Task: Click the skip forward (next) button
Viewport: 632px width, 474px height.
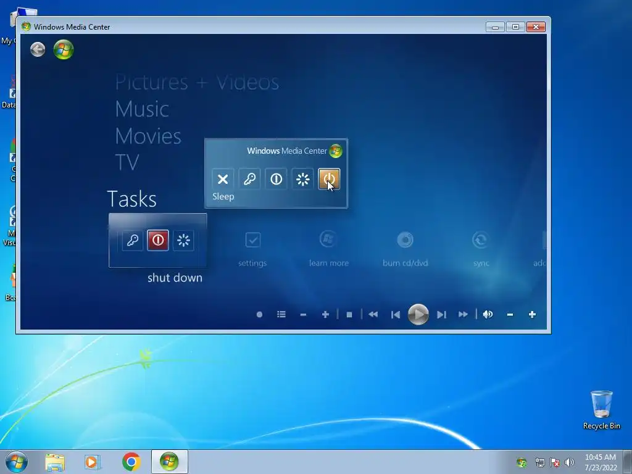Action: 441,314
